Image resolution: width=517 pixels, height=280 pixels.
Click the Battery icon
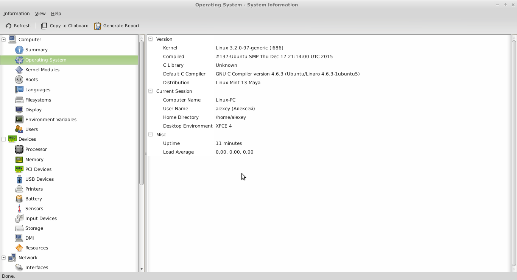[x=19, y=199]
